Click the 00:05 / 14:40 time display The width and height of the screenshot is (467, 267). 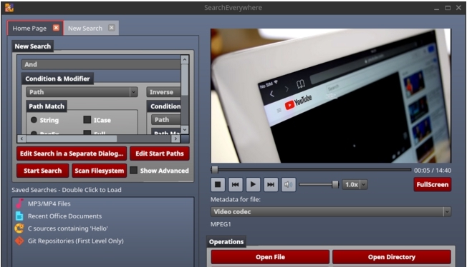coord(433,171)
